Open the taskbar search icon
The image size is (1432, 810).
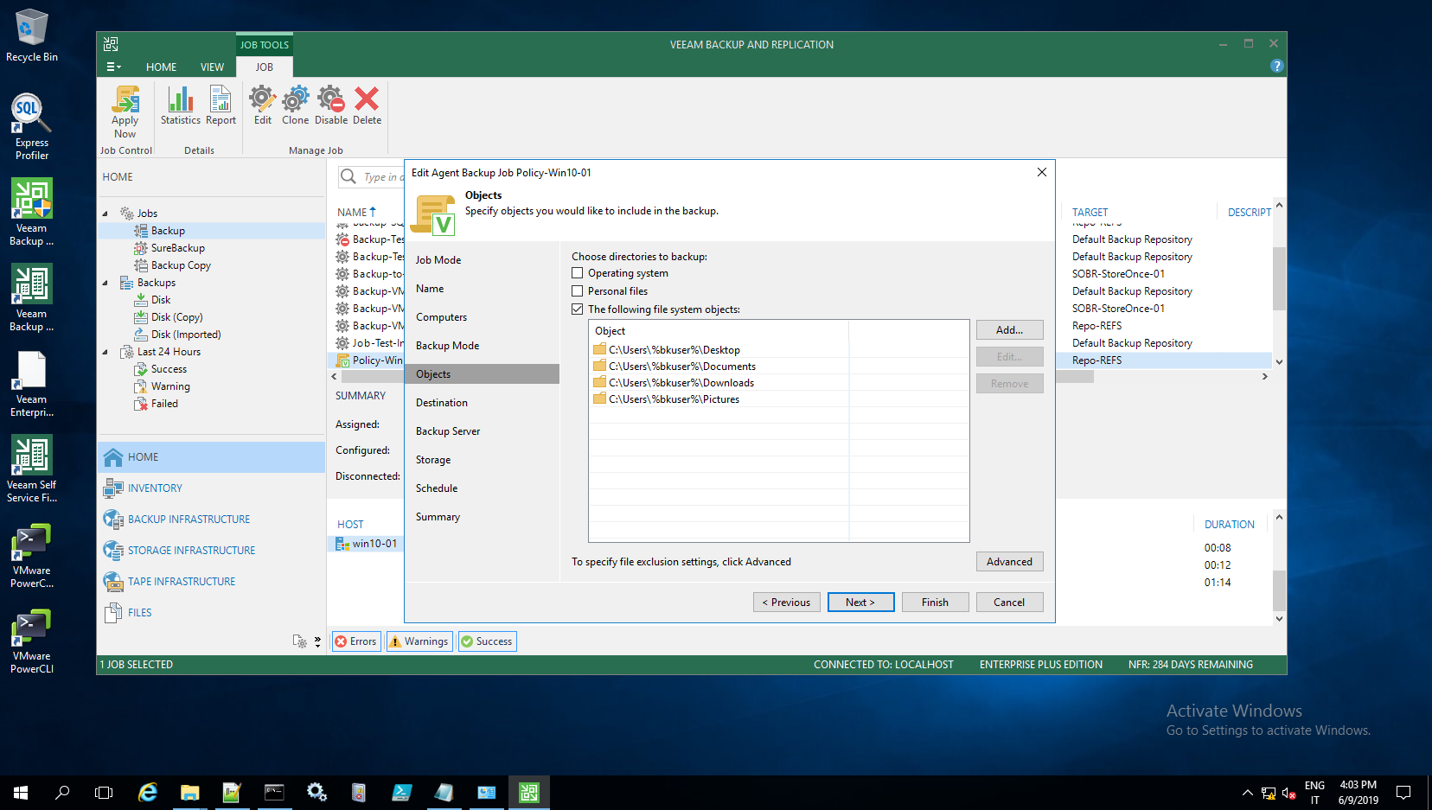point(62,792)
